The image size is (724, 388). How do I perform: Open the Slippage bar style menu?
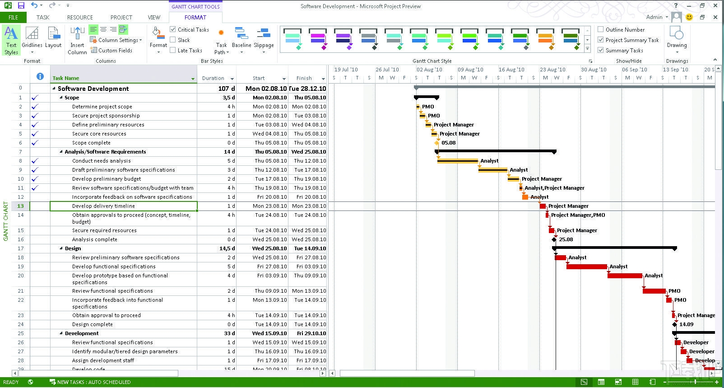pos(264,41)
